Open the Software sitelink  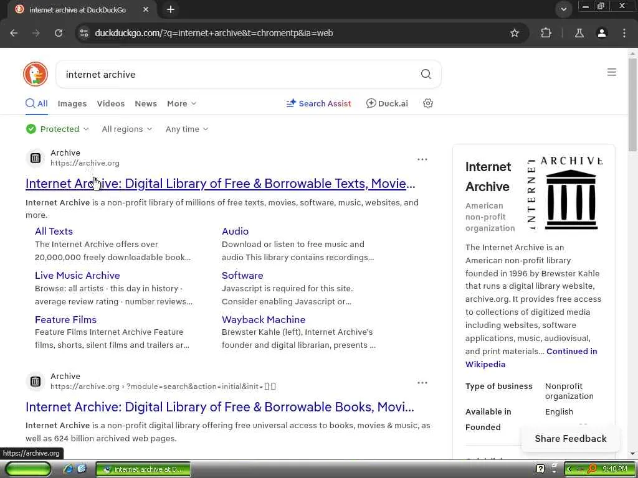[x=242, y=276]
